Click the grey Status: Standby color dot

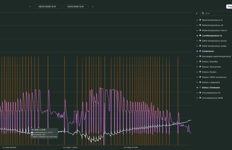coord(200,61)
